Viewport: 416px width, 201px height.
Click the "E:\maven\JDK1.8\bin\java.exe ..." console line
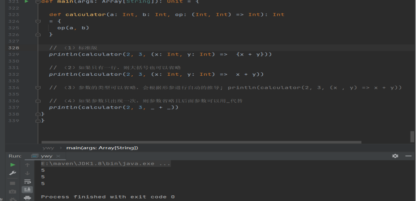(106, 164)
